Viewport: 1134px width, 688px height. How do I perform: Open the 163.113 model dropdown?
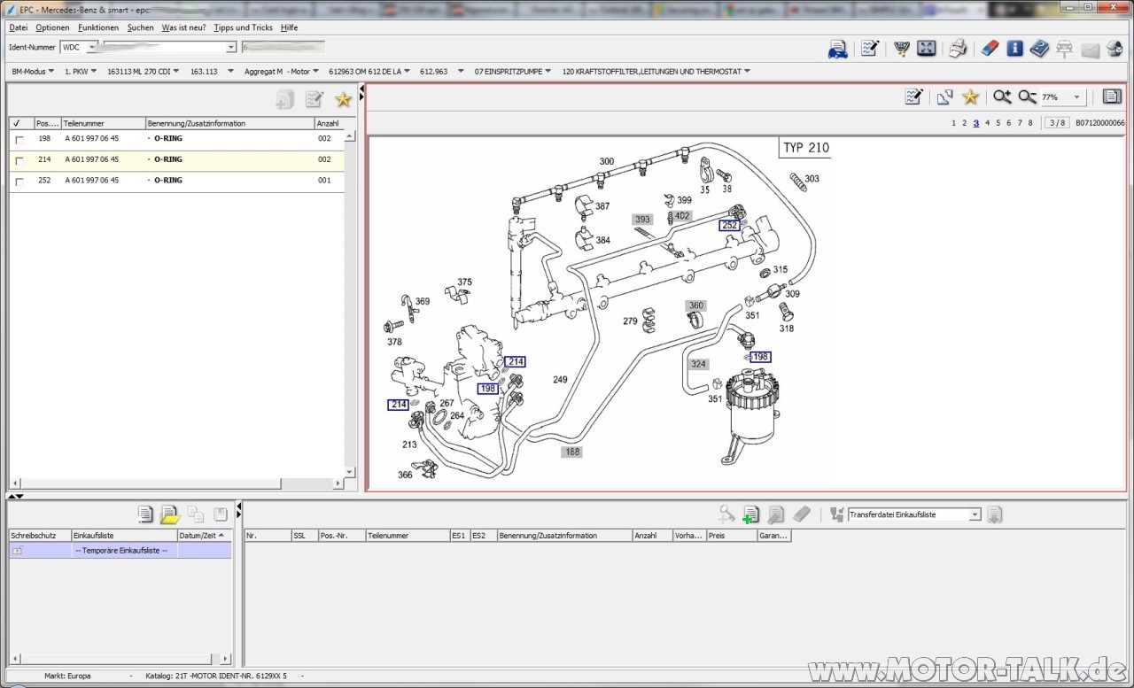click(x=212, y=71)
